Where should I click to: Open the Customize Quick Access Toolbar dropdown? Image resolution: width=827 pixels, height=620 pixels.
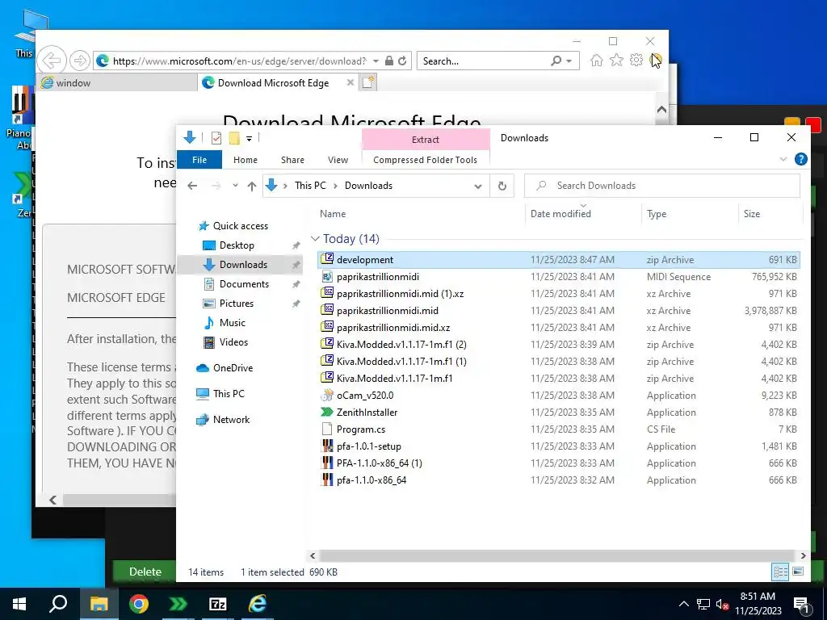(249, 139)
